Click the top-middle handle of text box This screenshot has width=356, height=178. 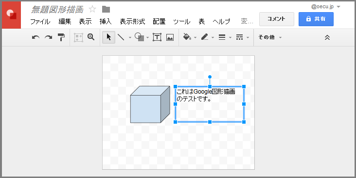tap(210, 87)
